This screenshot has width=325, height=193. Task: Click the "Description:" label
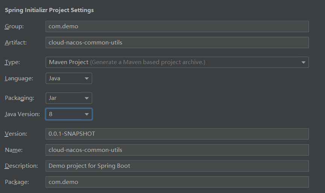[x=21, y=166]
